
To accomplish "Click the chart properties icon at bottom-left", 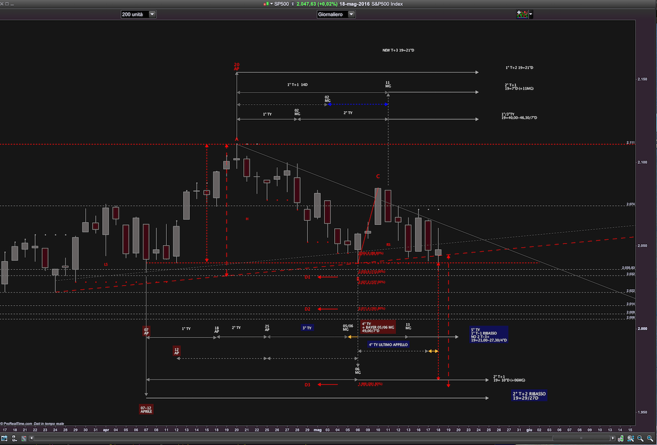I will pyautogui.click(x=4, y=438).
